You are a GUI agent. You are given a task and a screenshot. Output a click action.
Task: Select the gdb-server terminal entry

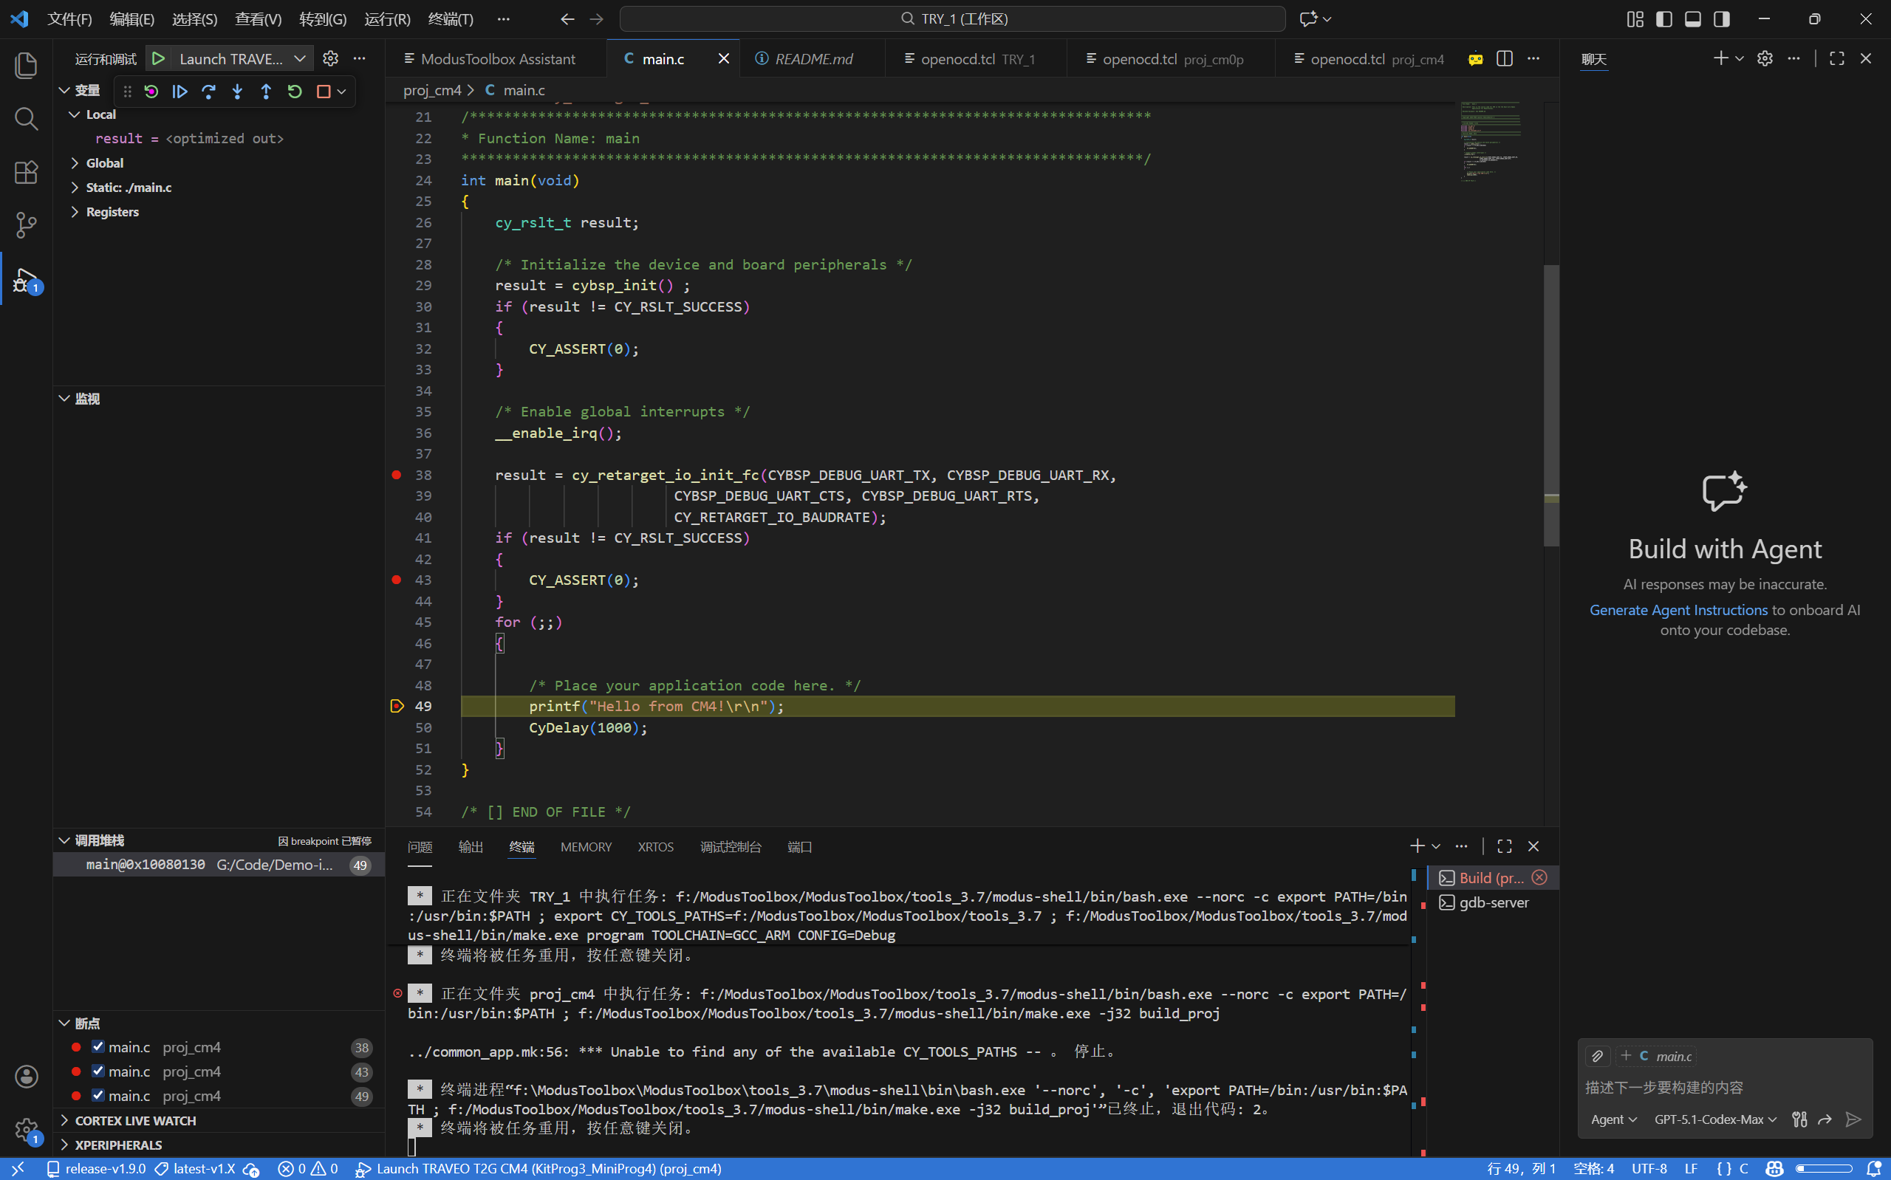[x=1492, y=902]
